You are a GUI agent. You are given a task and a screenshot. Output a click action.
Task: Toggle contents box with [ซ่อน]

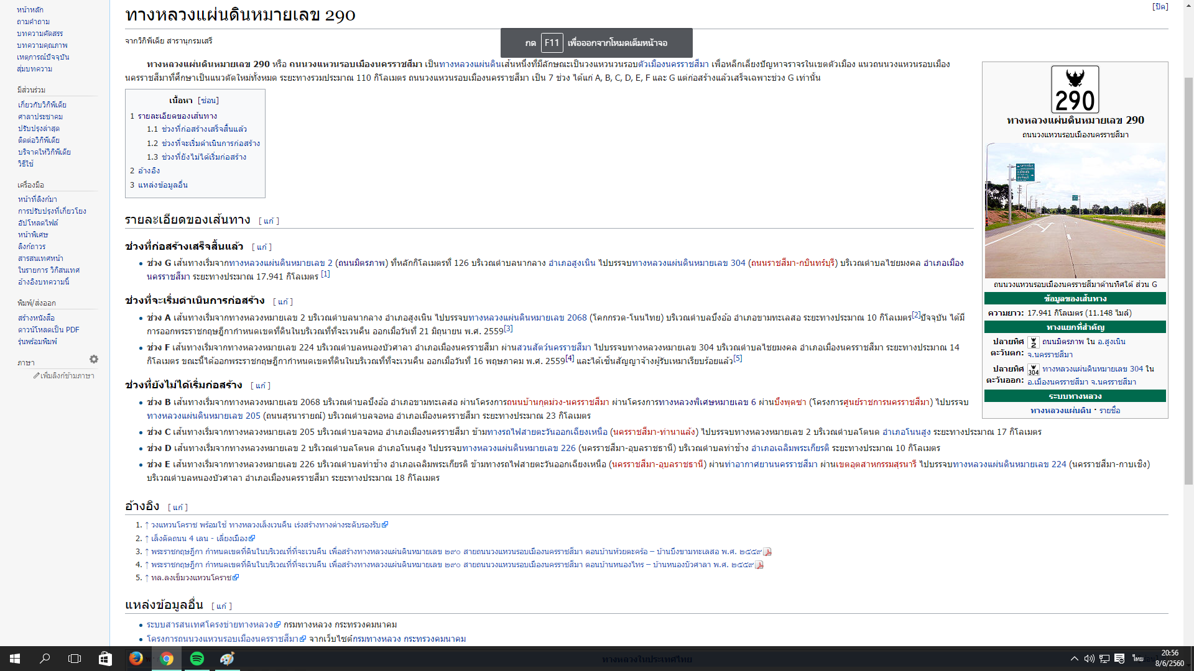click(208, 100)
